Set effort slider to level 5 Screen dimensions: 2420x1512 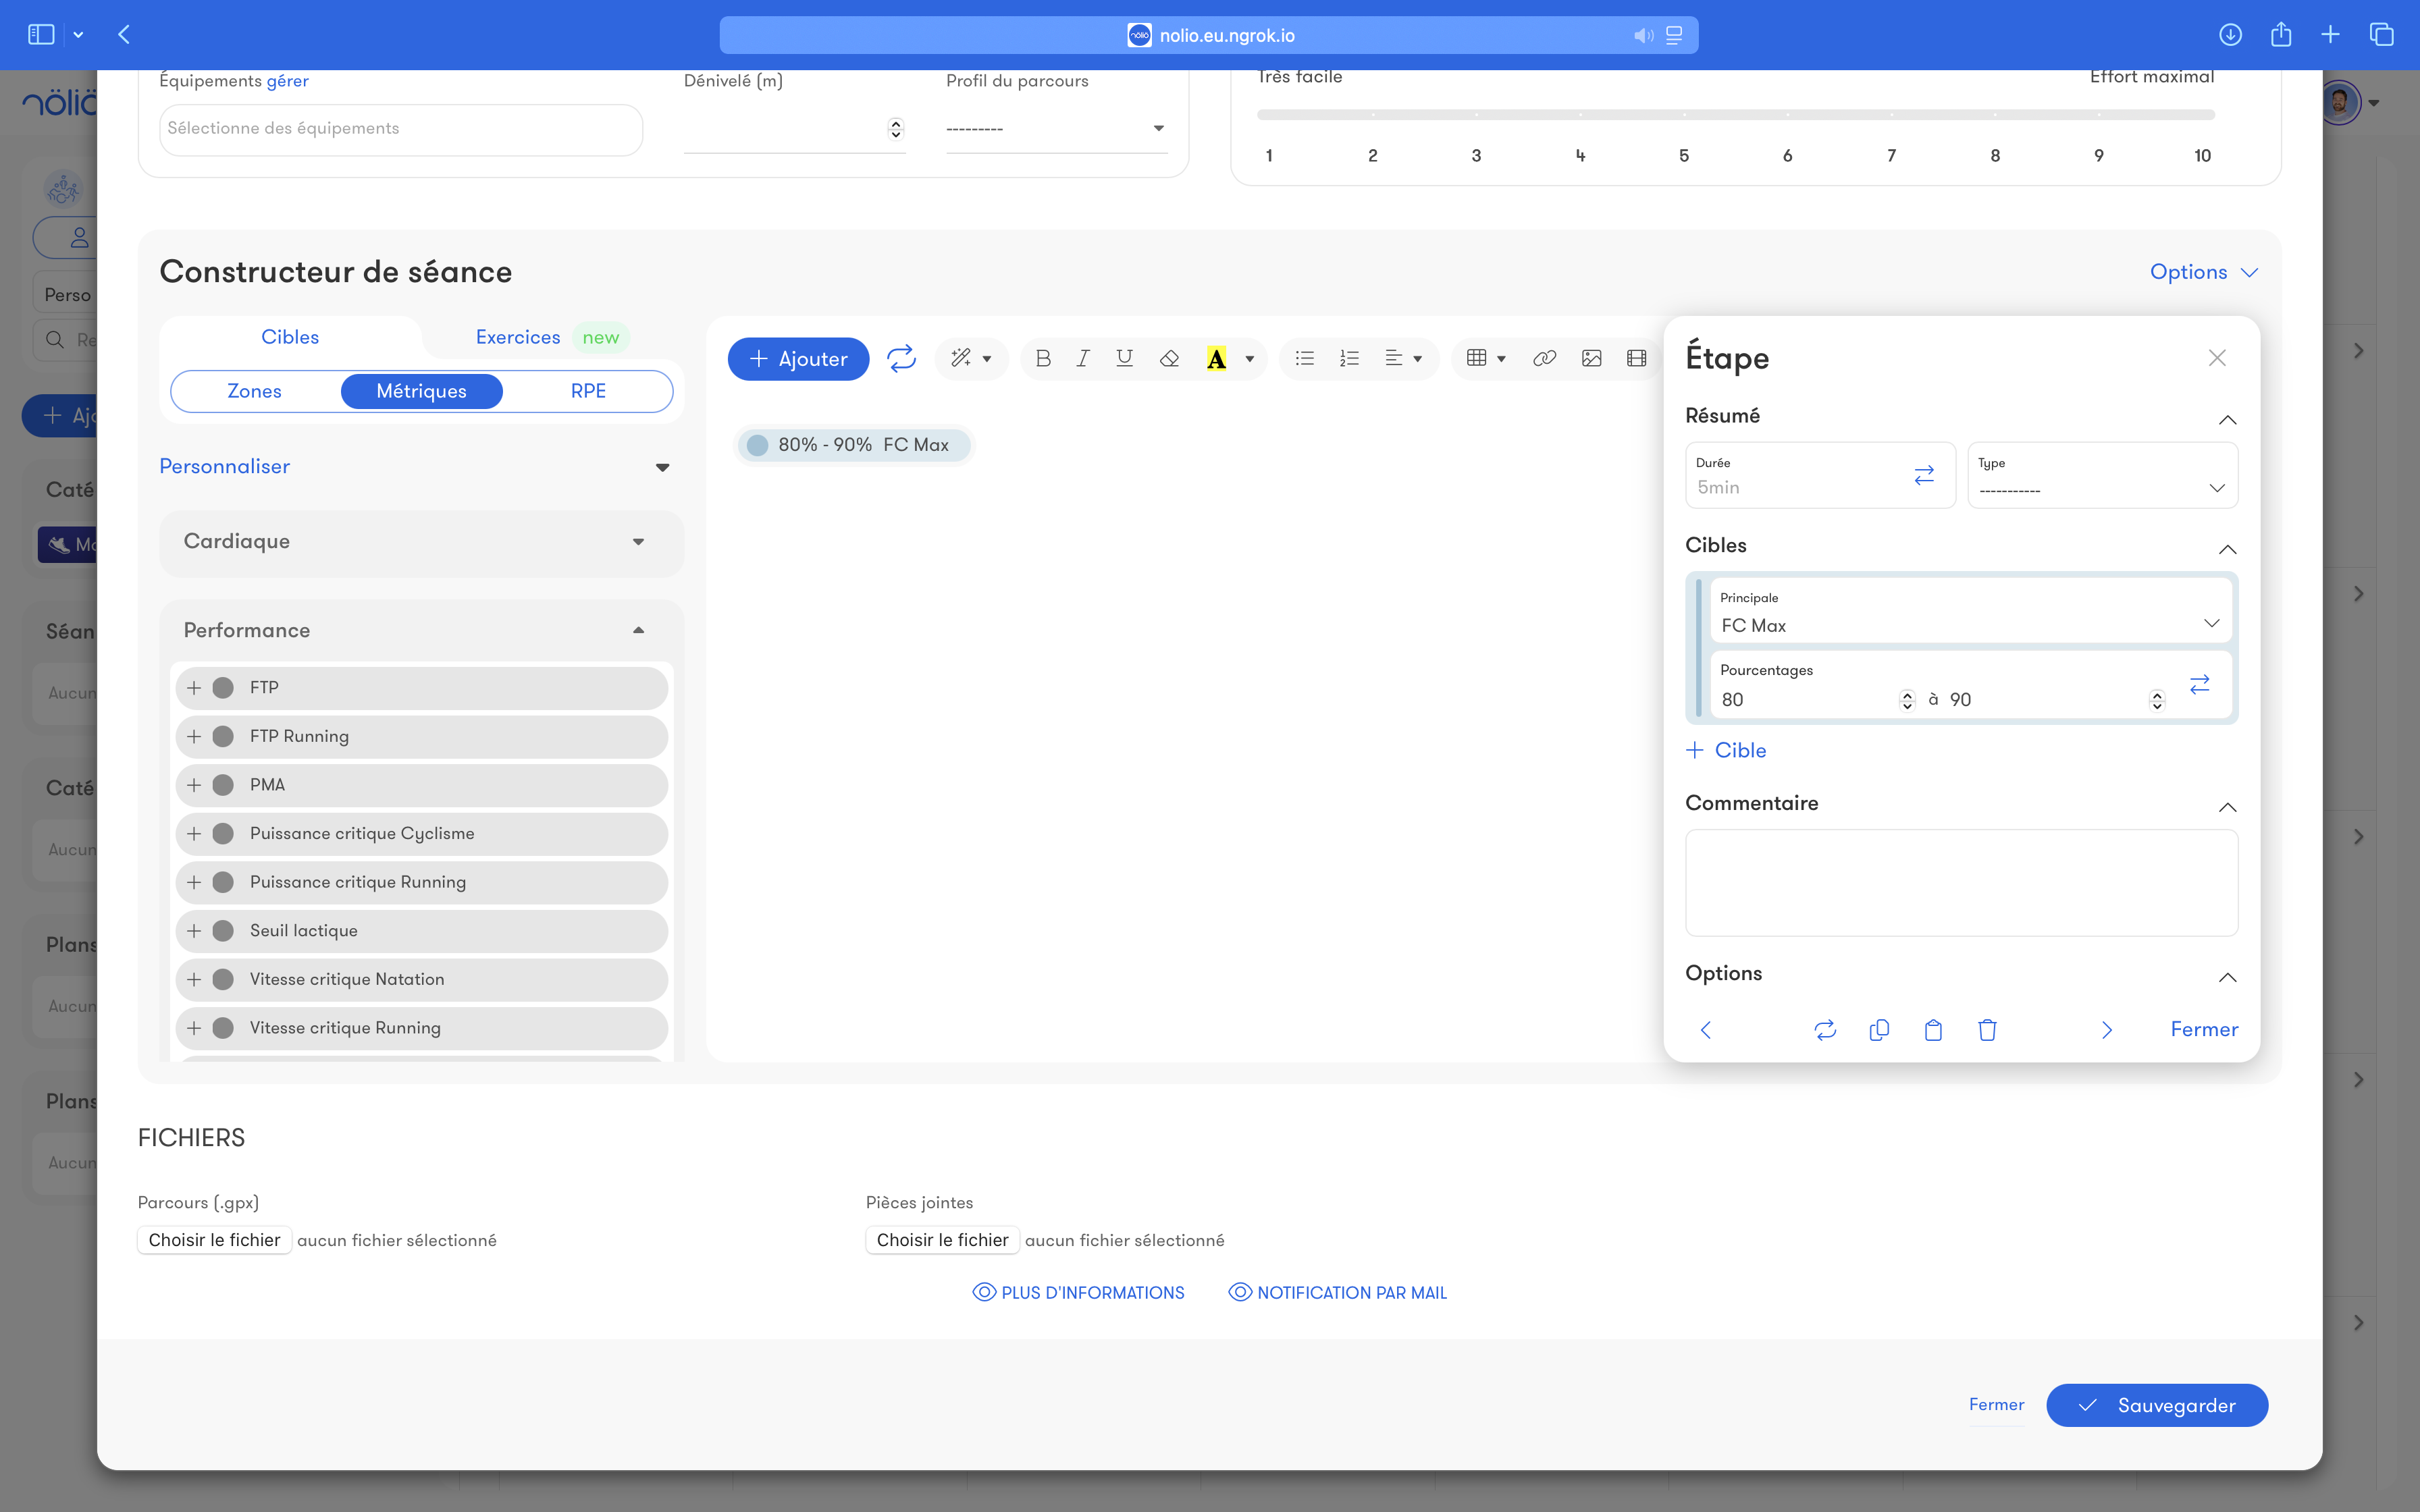point(1684,115)
